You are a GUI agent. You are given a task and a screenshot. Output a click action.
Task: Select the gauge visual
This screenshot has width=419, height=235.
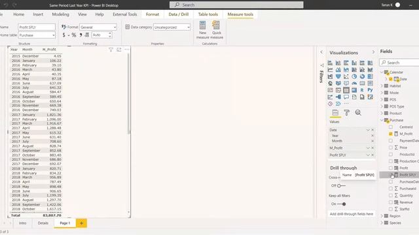(354, 84)
